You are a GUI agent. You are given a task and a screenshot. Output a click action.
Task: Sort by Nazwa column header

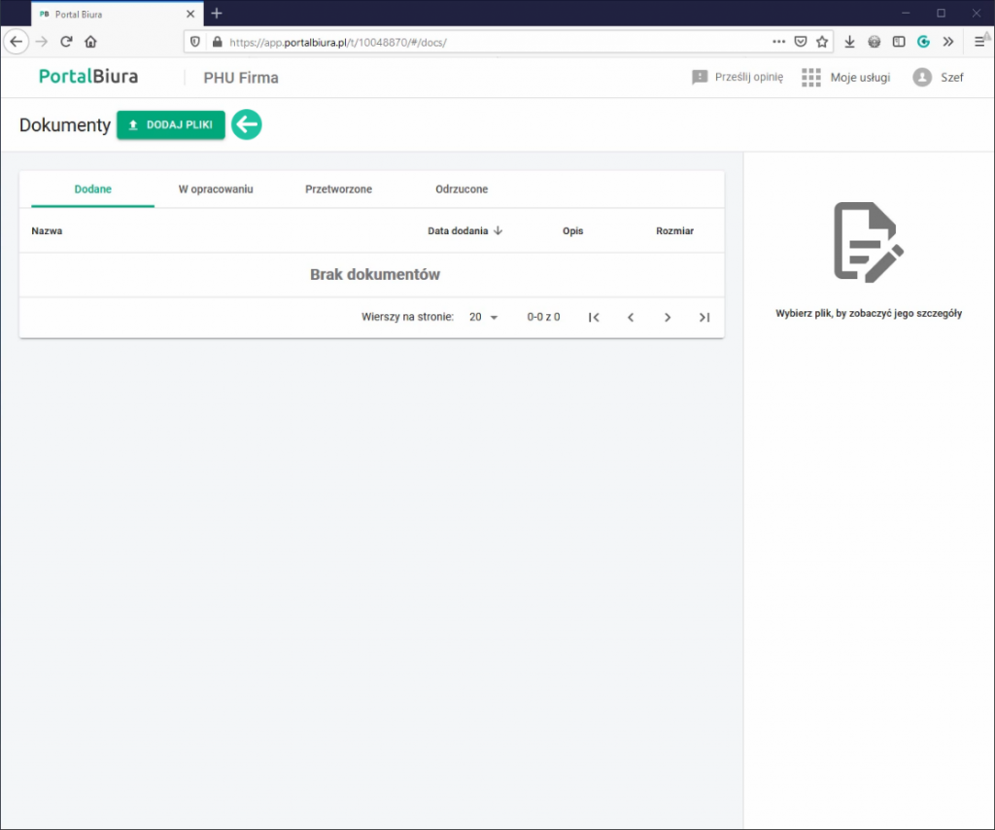(47, 231)
